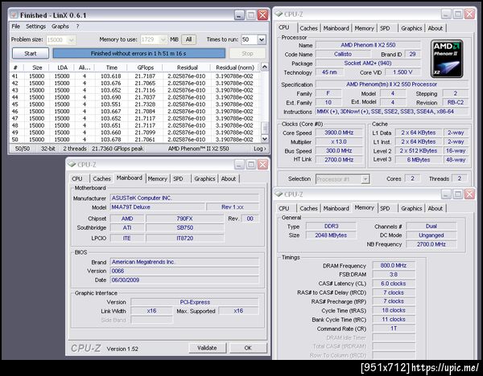
Task: Click CPU-Z icon in Mainboard window title
Action: (72, 164)
